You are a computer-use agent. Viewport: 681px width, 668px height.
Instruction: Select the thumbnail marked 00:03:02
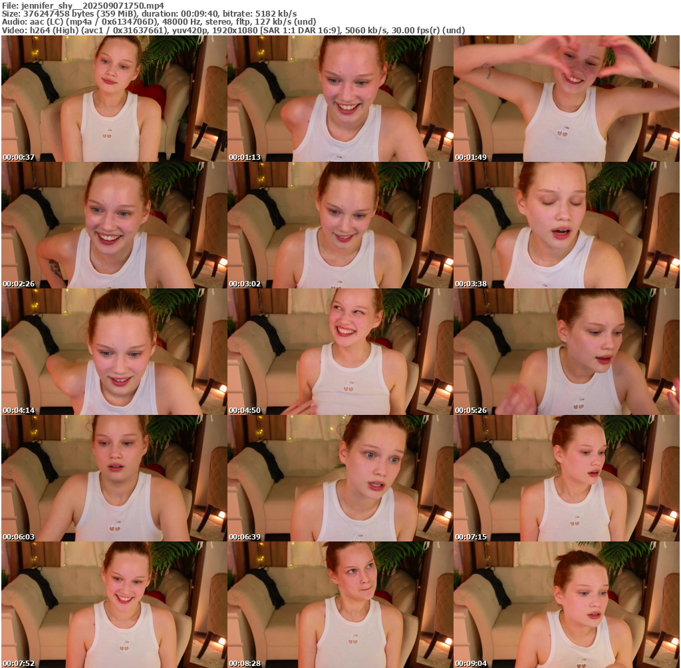pos(340,225)
